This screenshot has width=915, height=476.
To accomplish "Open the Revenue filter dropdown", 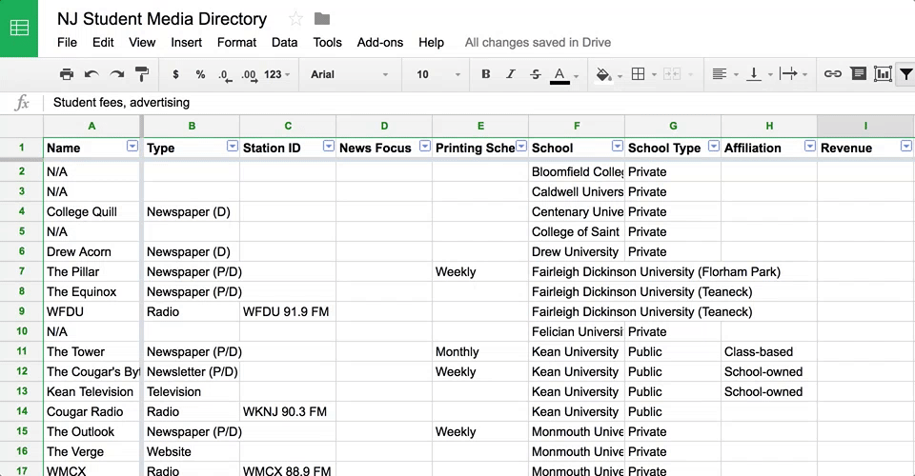I will point(906,147).
